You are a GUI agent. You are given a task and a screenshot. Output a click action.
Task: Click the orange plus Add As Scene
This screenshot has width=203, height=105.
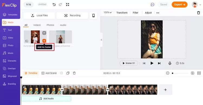click(44, 41)
